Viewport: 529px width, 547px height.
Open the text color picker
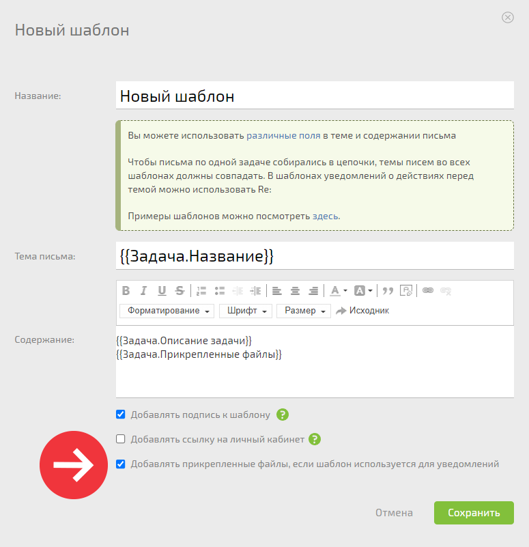(339, 290)
